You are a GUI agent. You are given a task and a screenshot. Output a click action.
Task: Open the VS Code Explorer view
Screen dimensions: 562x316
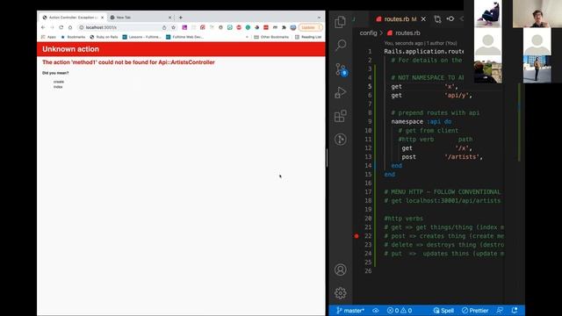point(340,22)
